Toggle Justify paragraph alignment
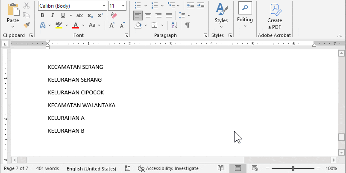Viewport: 346px width, 173px height. [x=169, y=15]
